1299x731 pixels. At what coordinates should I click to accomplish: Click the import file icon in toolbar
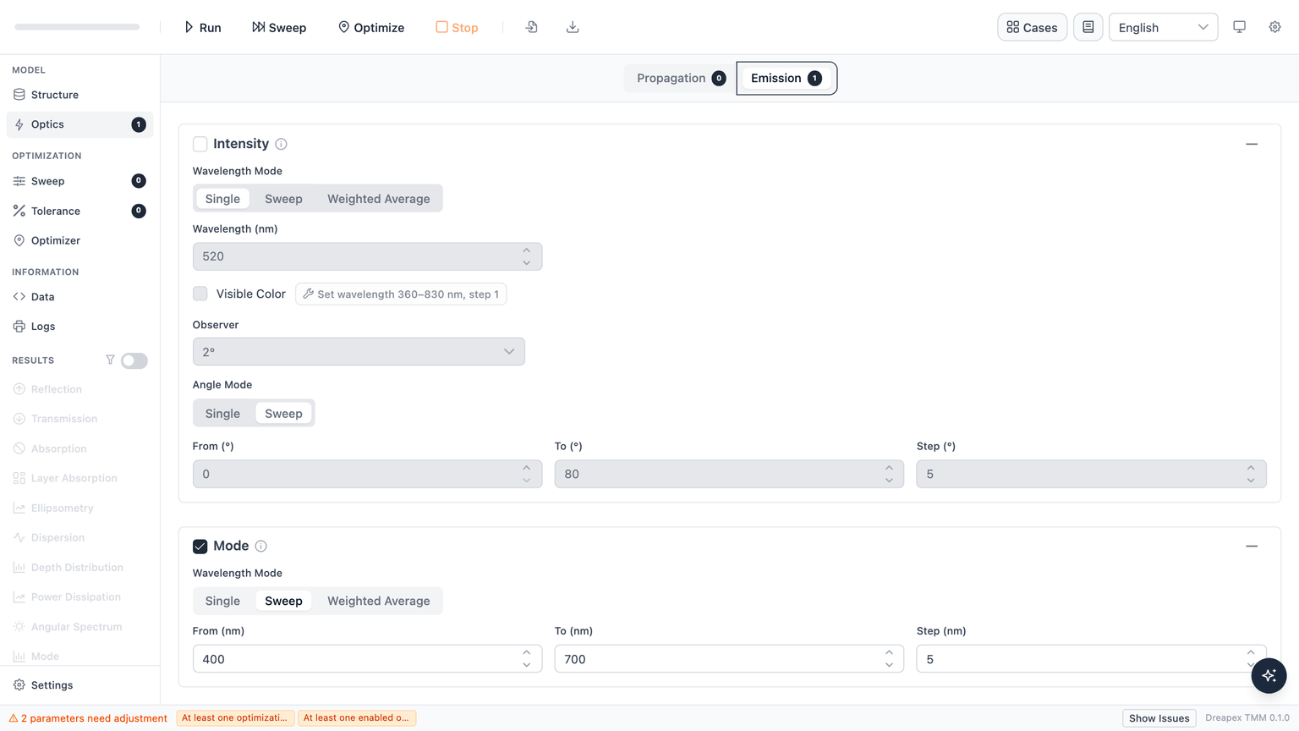[x=531, y=27]
